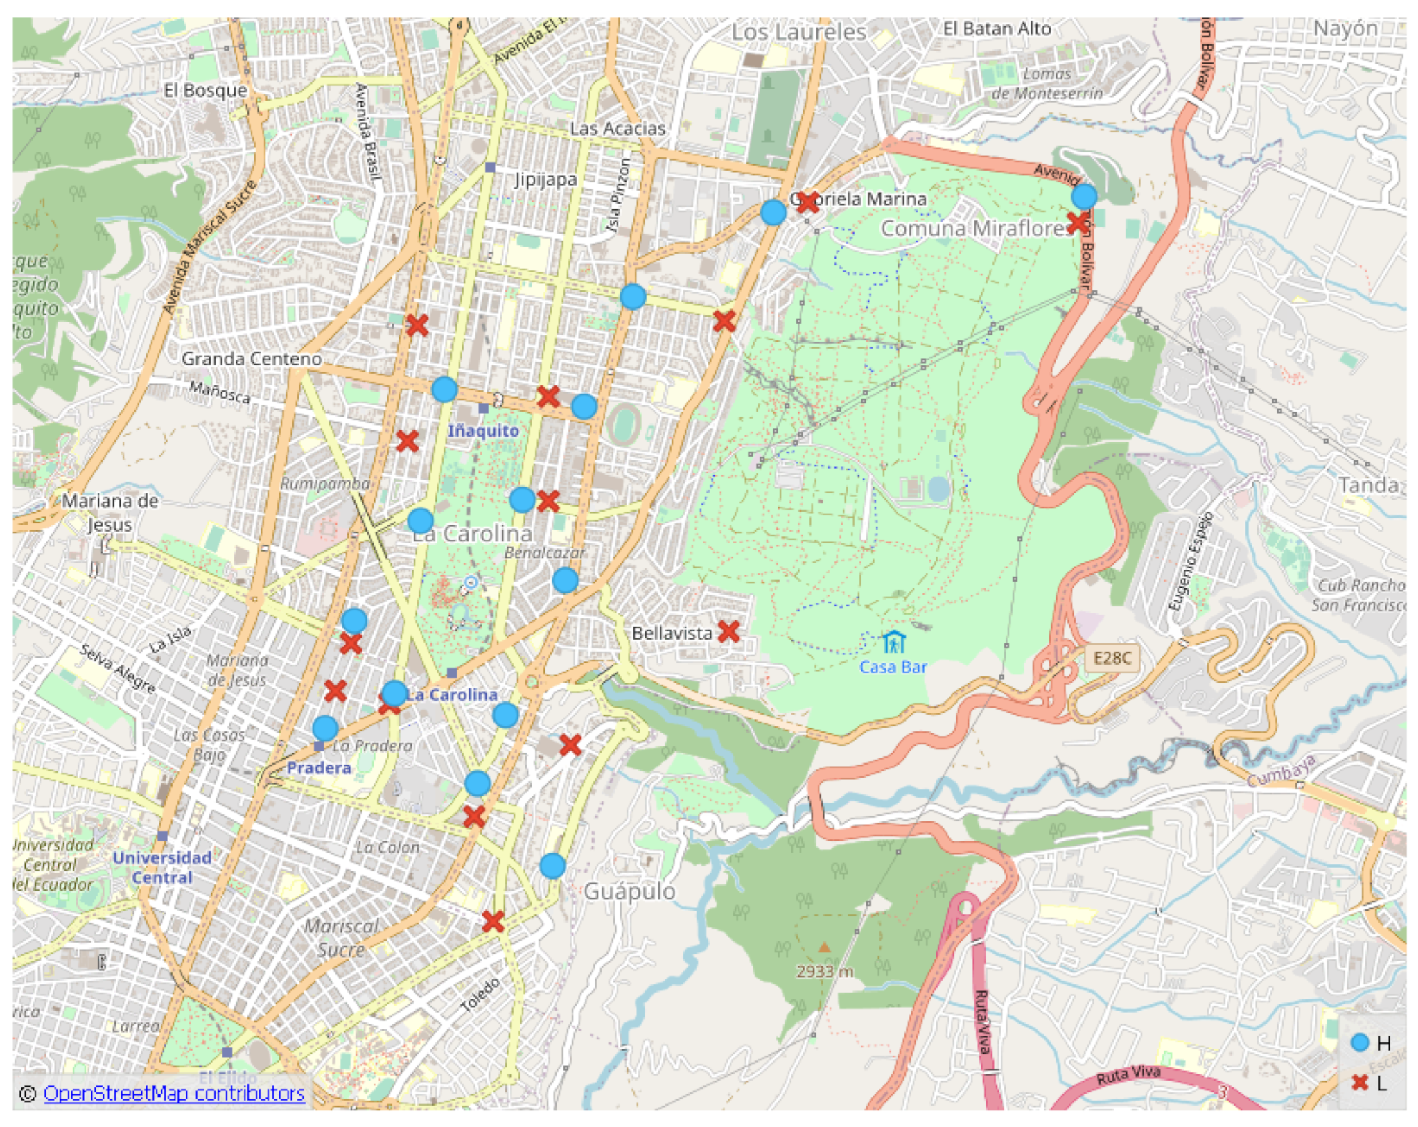Viewport: 1418px width, 1127px height.
Task: Open the OpenStreetMap contributors link
Action: [173, 1093]
